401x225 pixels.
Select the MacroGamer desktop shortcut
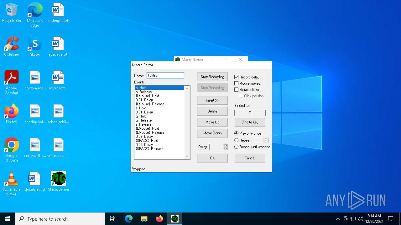pyautogui.click(x=59, y=182)
